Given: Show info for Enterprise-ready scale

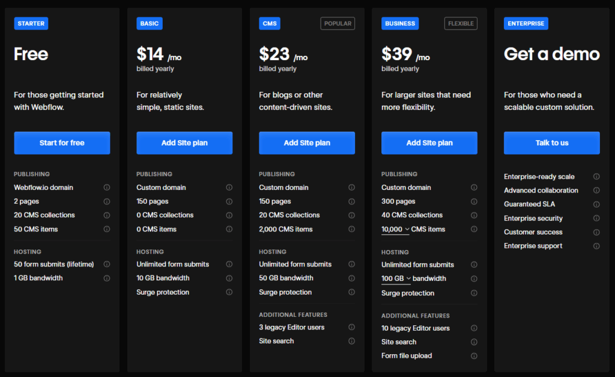Looking at the screenshot, I should pyautogui.click(x=596, y=177).
